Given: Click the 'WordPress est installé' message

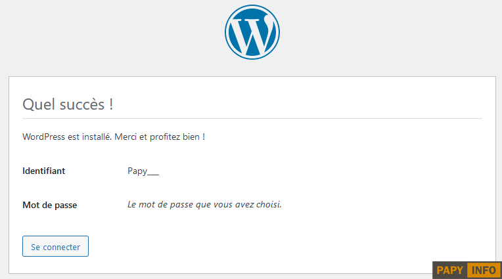Looking at the screenshot, I should (114, 137).
